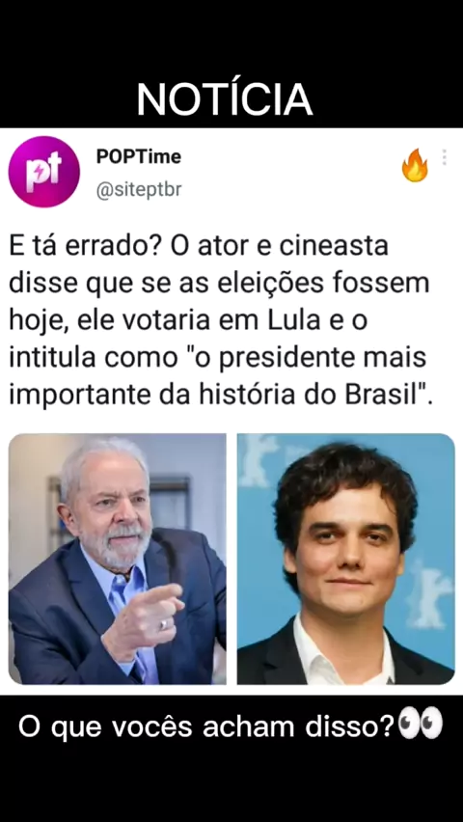Tap the caption "O que vocês acham disso?"
Screen dimensions: 463x822
coord(206,726)
